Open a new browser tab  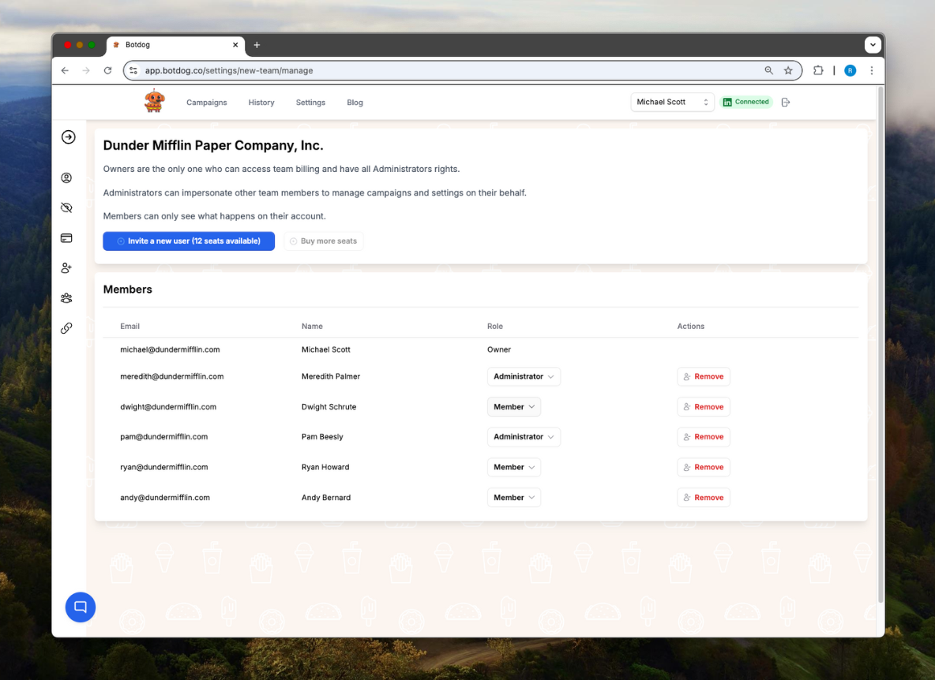pos(257,45)
